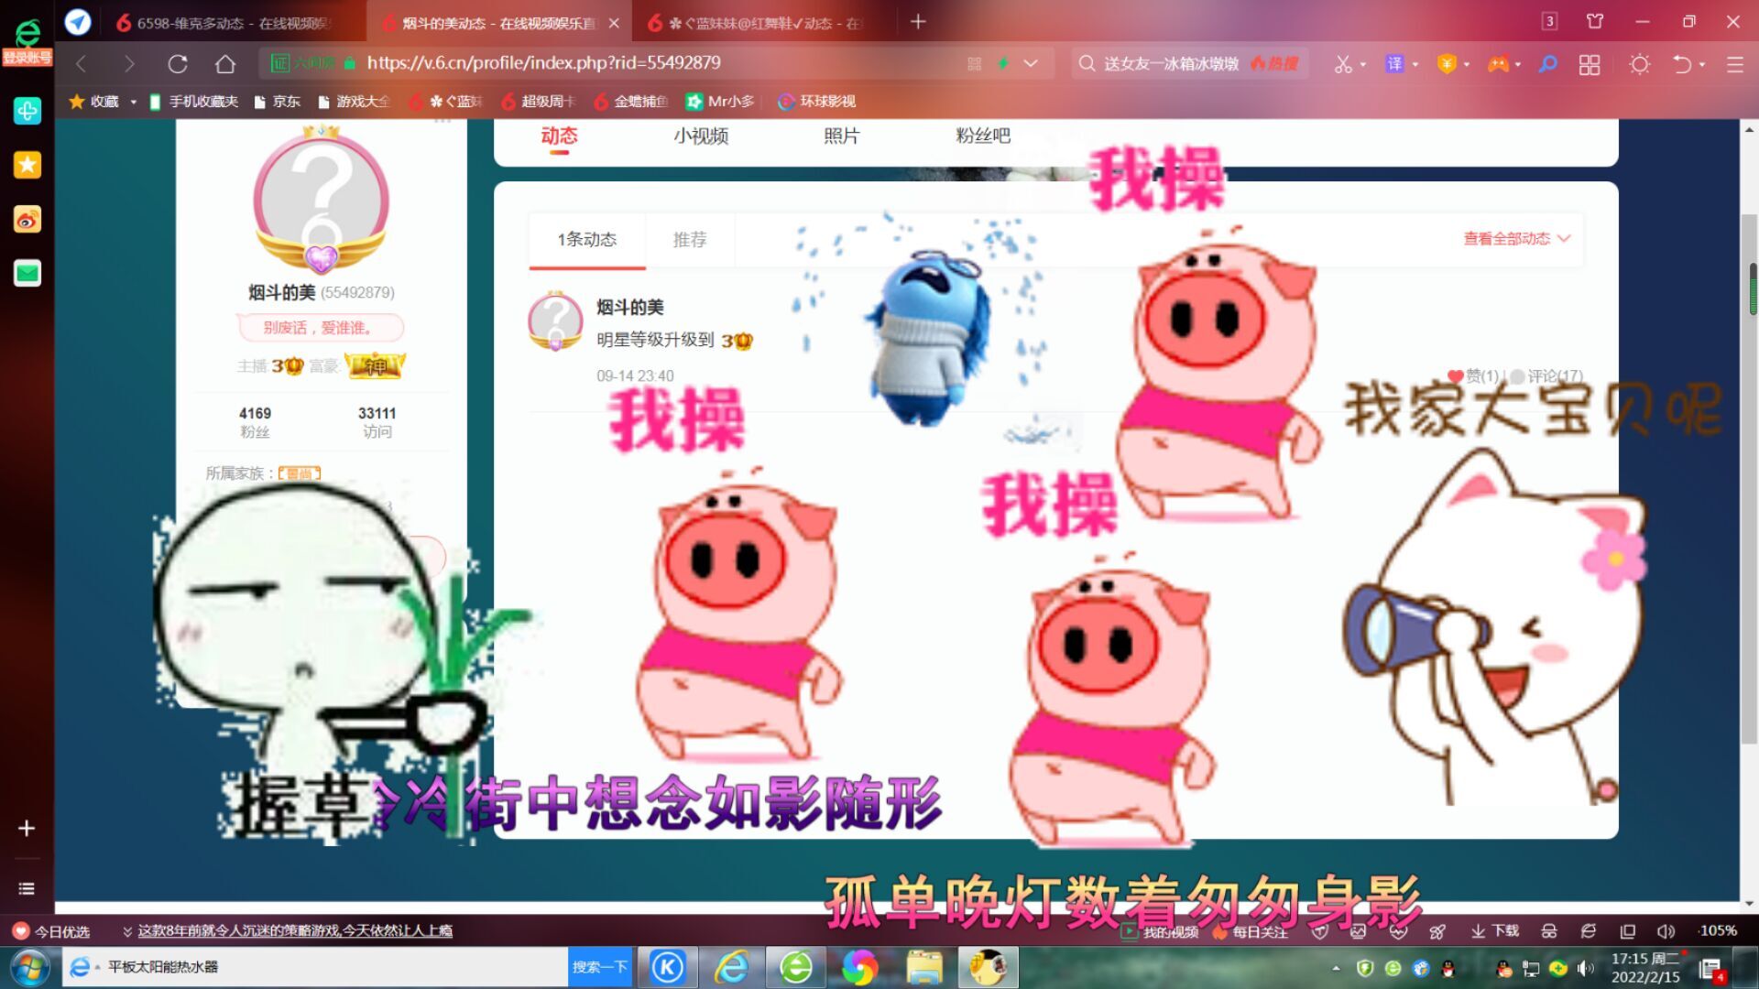Expand the favorites dropdown arrow
1759x989 pixels.
[133, 102]
